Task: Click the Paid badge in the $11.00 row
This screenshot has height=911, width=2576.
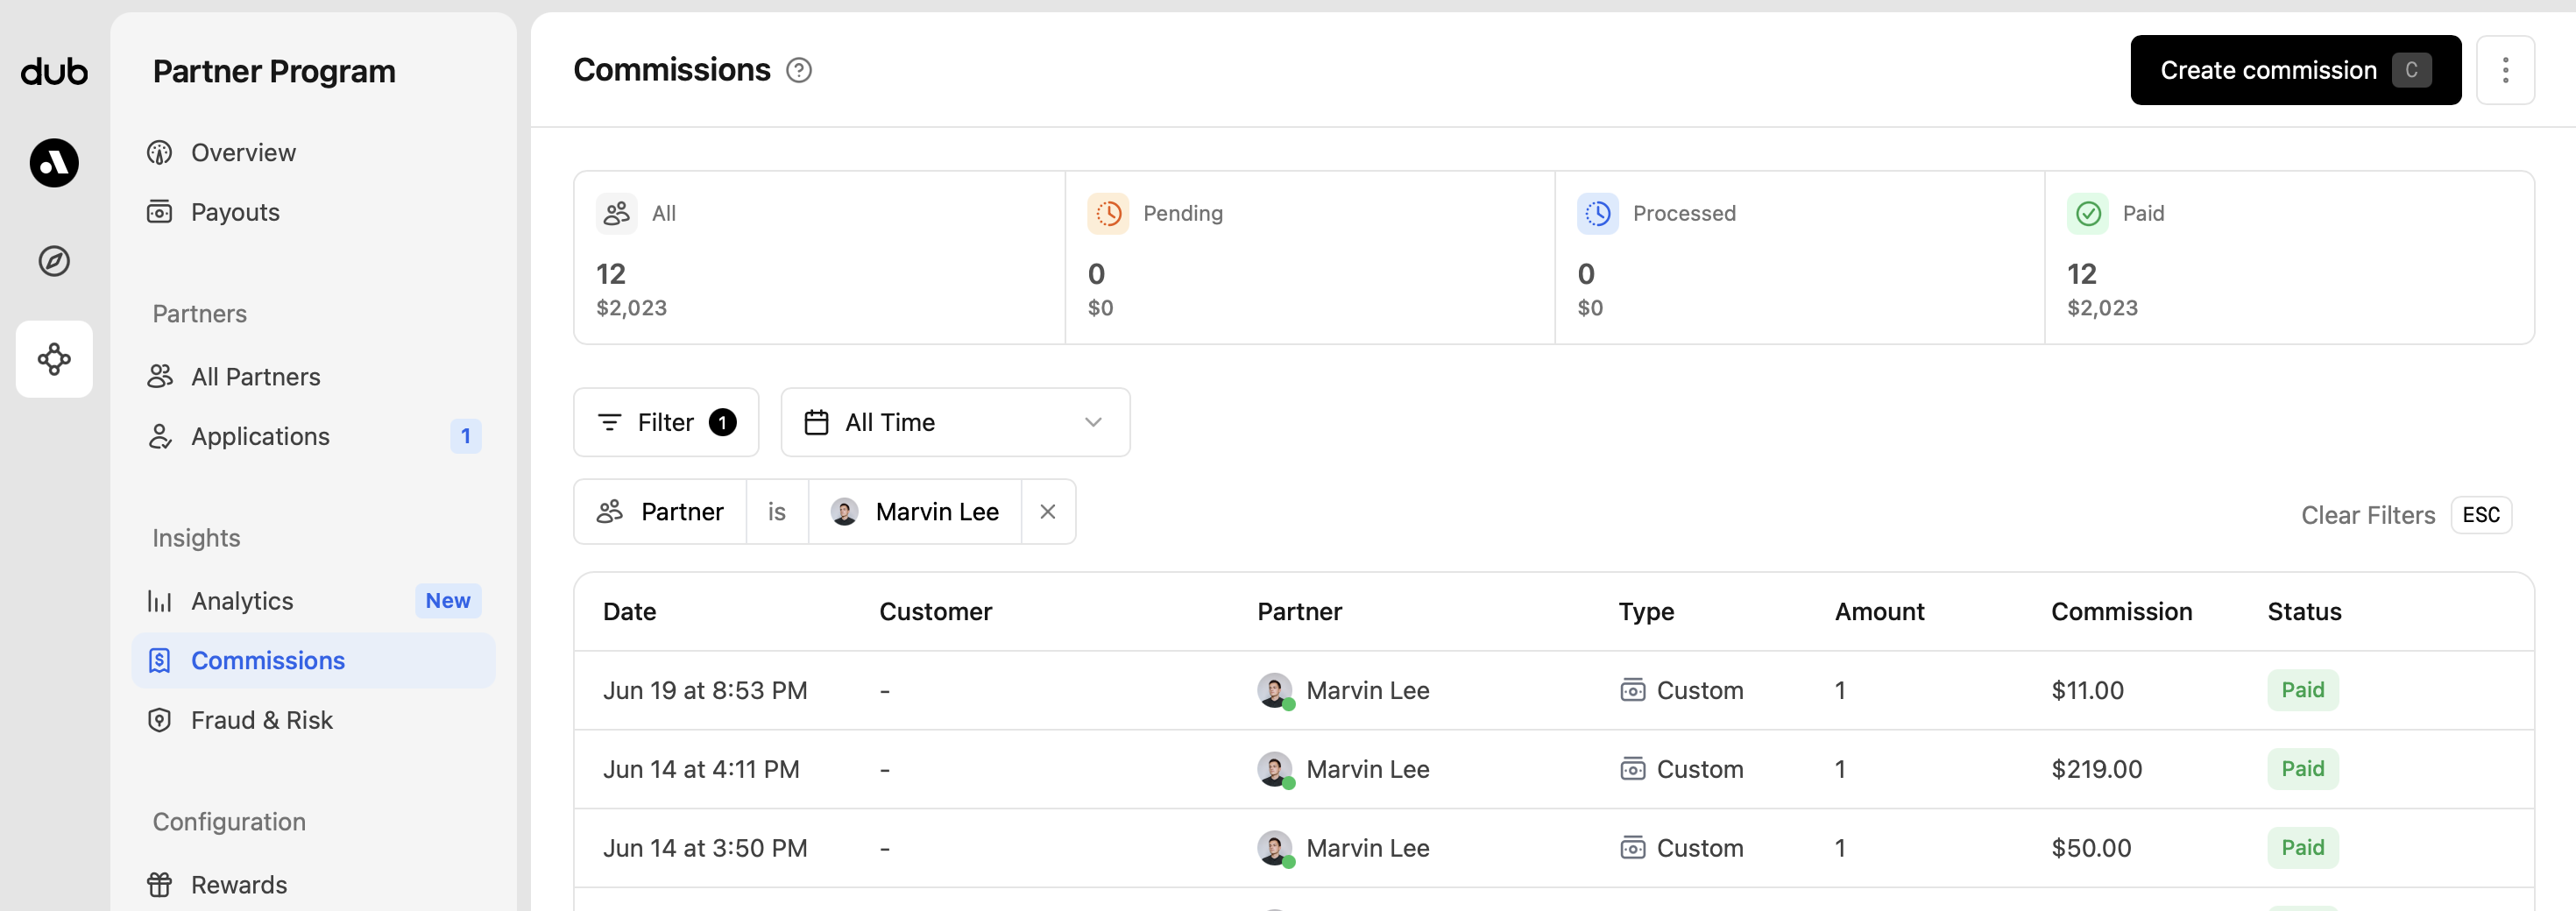Action: (2302, 690)
